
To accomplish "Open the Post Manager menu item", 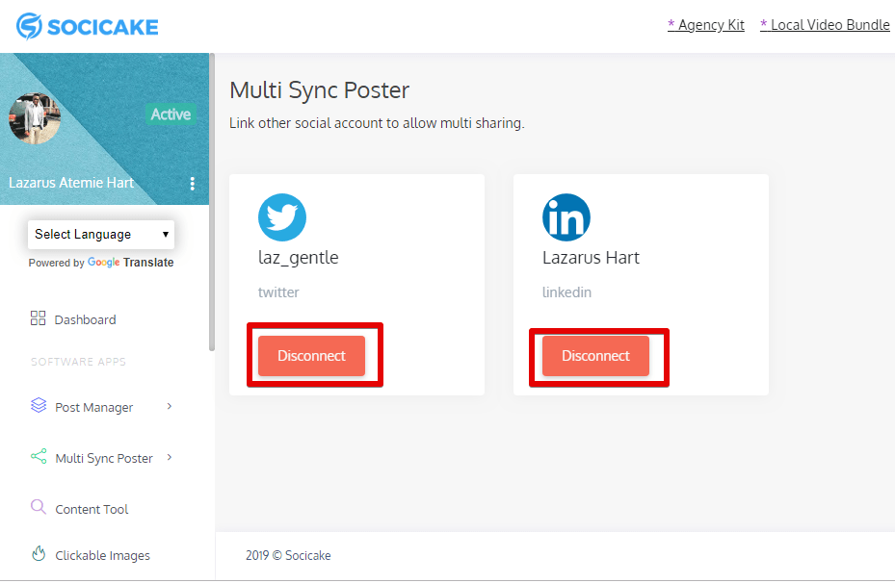I will [94, 408].
